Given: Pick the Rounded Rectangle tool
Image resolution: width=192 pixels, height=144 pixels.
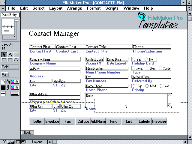Looking at the screenshot, I should pos(10,60).
